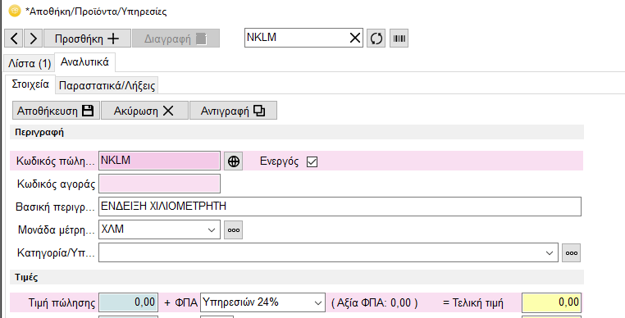Duplicate product with Αντιγραφή

233,111
